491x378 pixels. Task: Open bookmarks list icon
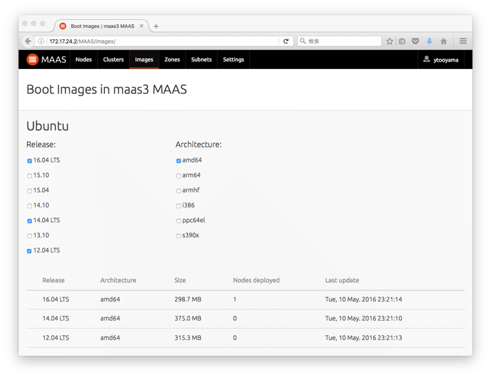point(402,41)
